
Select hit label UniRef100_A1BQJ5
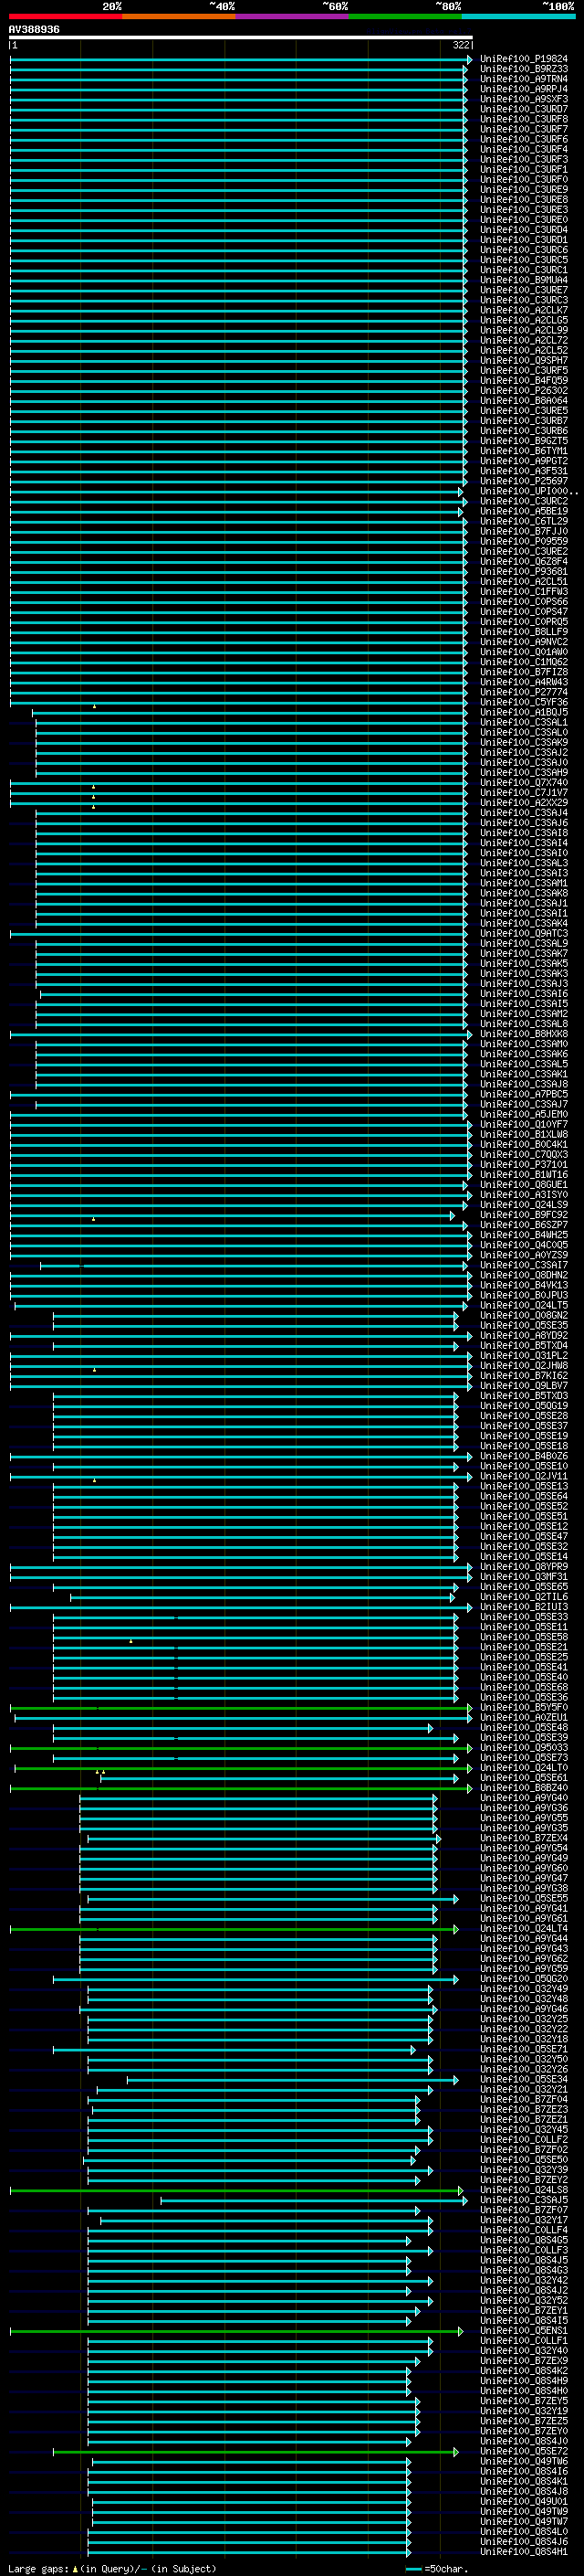point(523,712)
